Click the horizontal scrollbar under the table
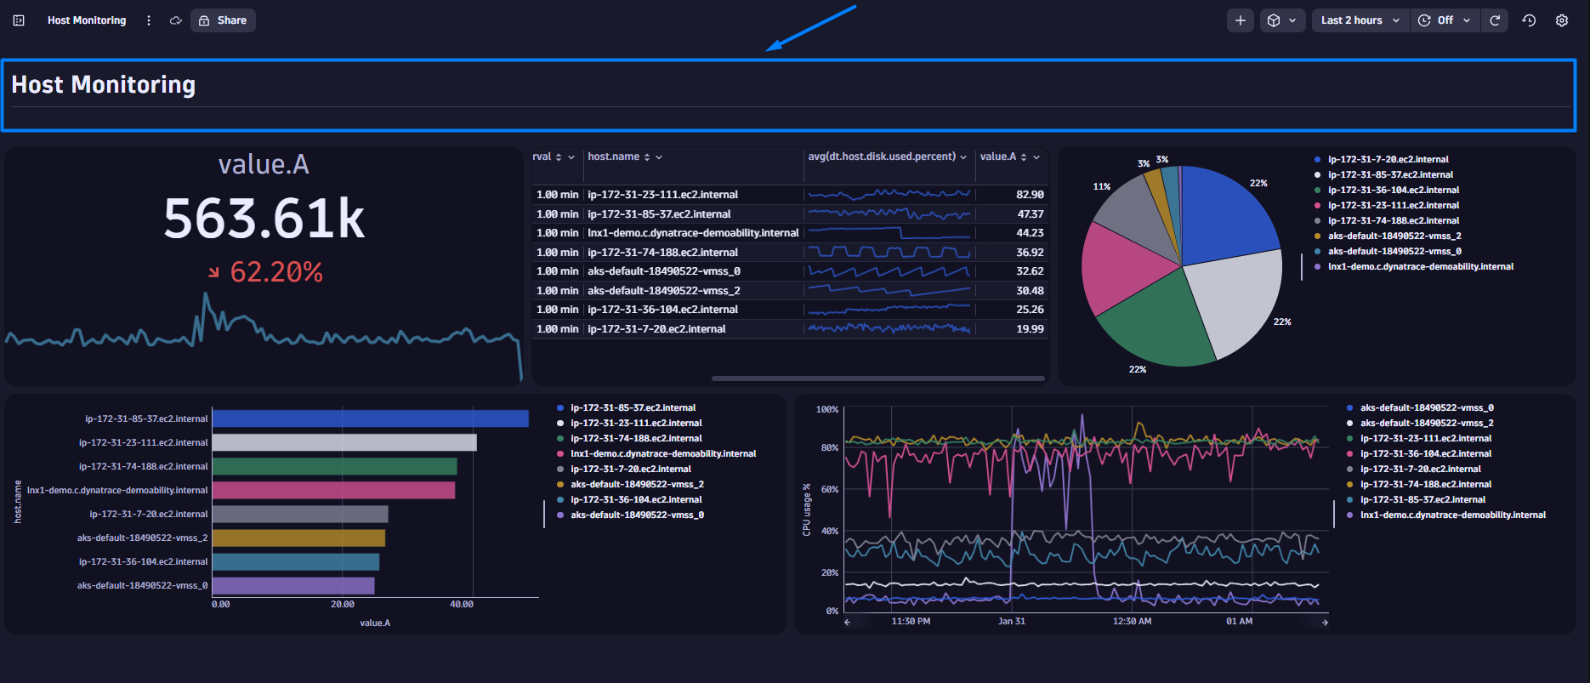The image size is (1590, 683). point(877,378)
